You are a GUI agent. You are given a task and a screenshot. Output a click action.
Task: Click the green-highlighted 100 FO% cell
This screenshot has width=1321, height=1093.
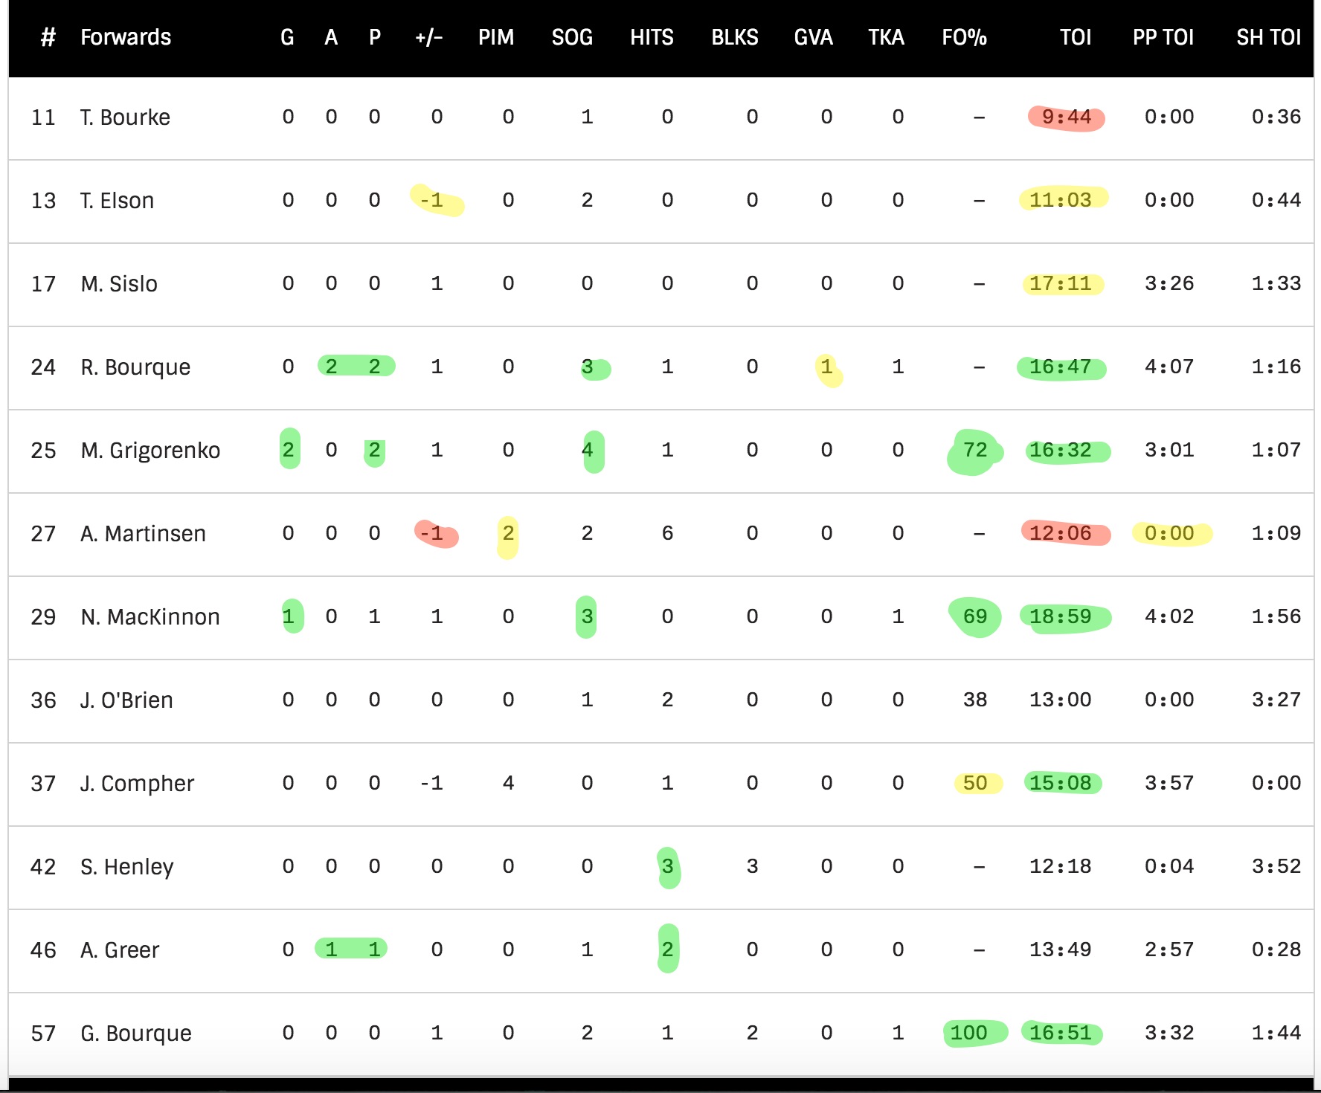tap(968, 1033)
